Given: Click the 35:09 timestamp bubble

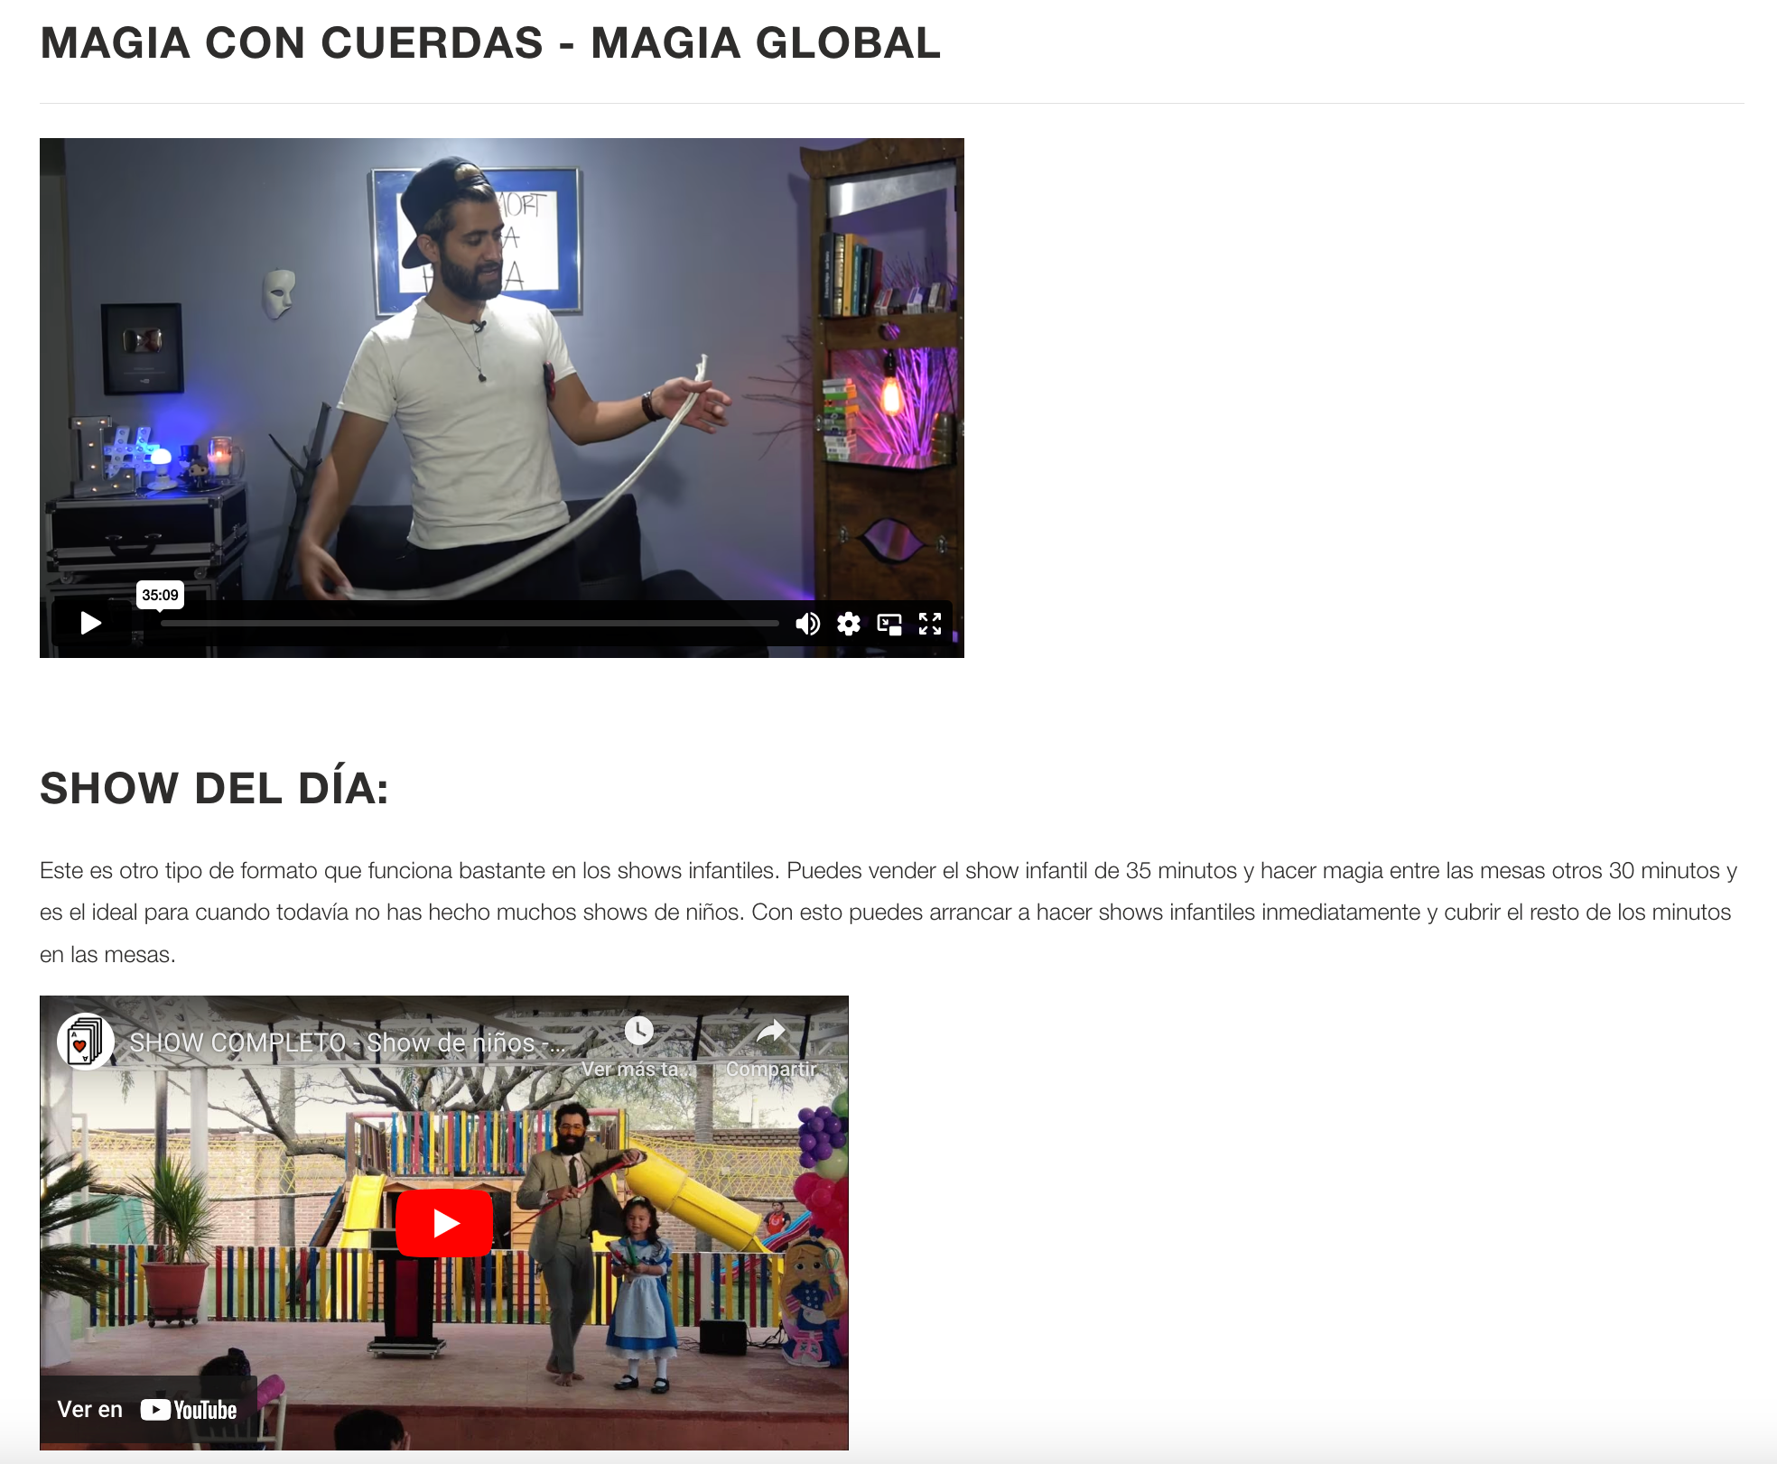Looking at the screenshot, I should click(160, 595).
